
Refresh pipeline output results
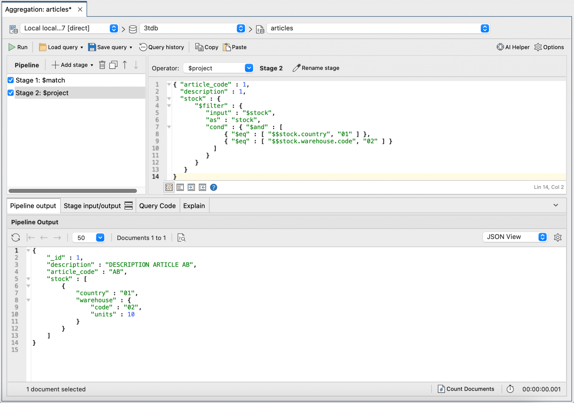(x=16, y=238)
